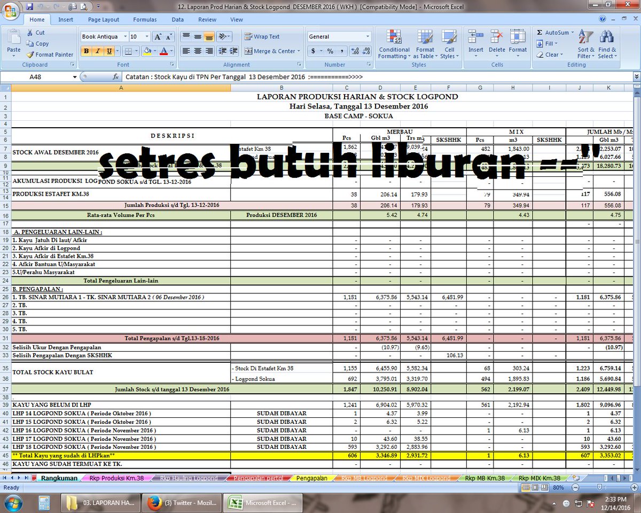The height and width of the screenshot is (513, 641).
Task: Expand the font name dropdown
Action: [x=125, y=37]
